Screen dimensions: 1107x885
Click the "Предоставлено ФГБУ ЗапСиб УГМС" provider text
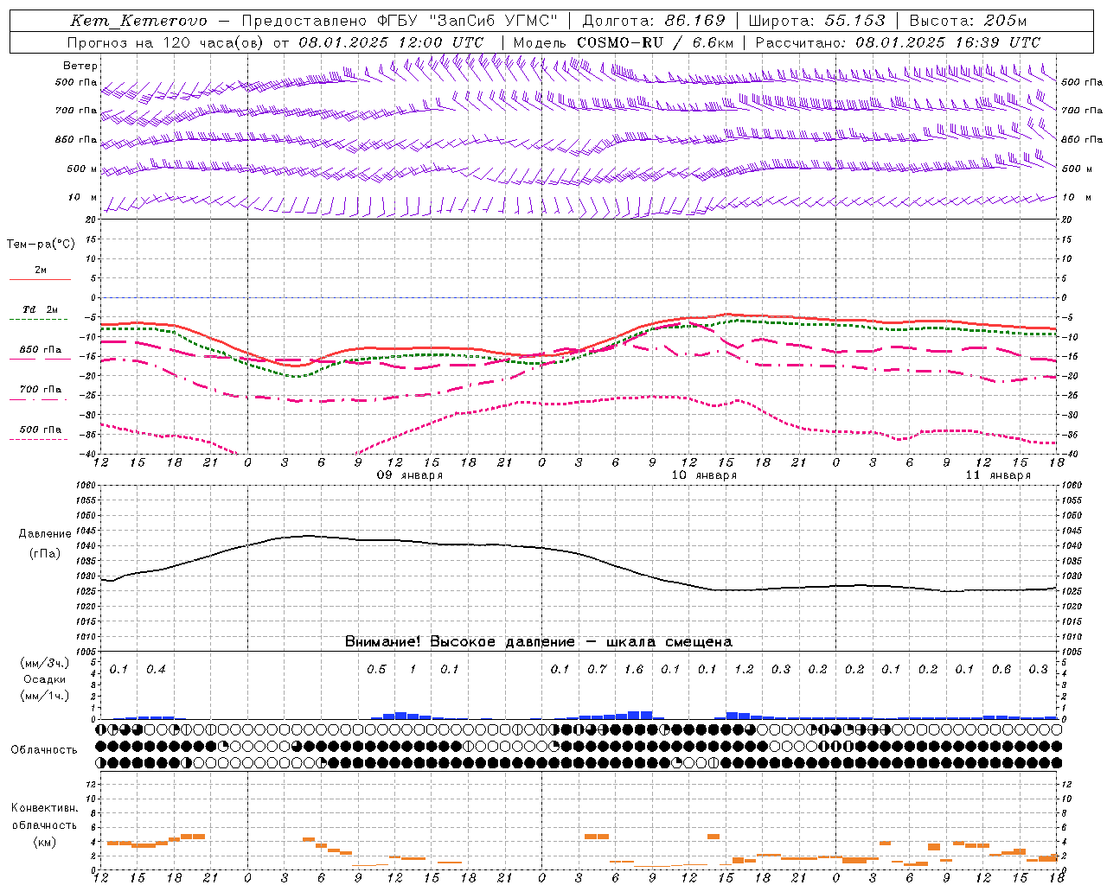[400, 21]
